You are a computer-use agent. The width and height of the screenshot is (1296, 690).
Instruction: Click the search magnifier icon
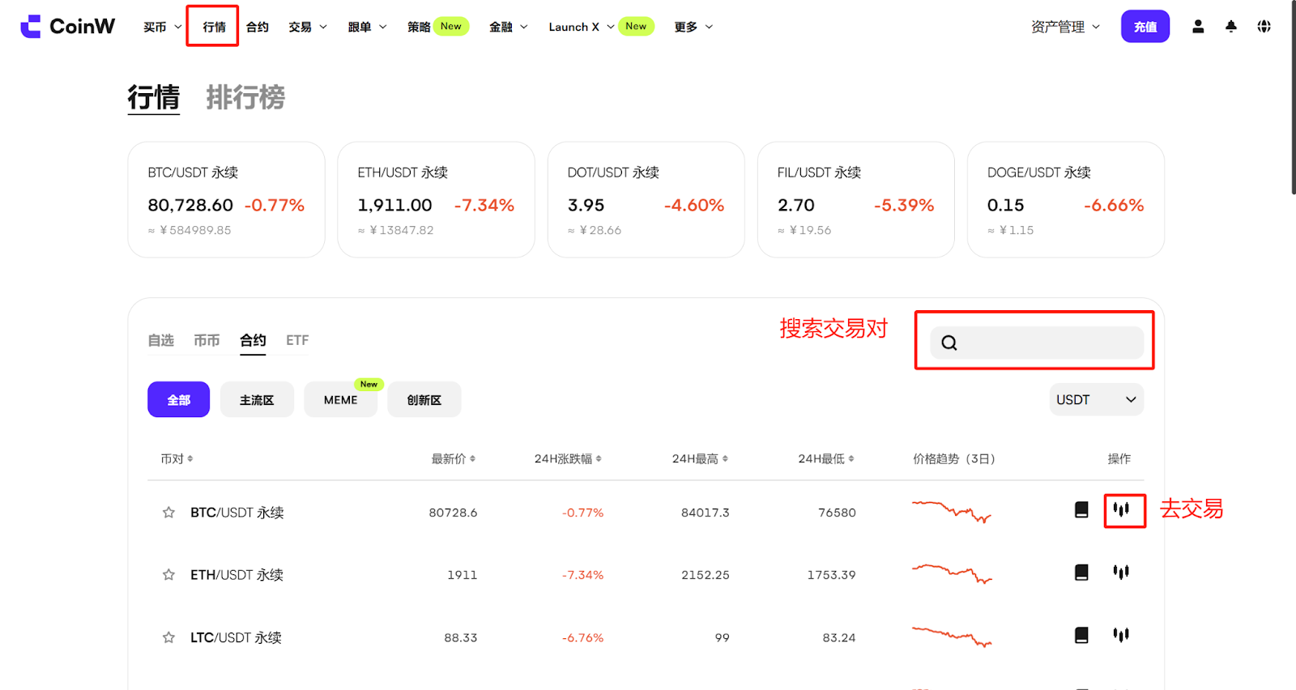(x=949, y=343)
